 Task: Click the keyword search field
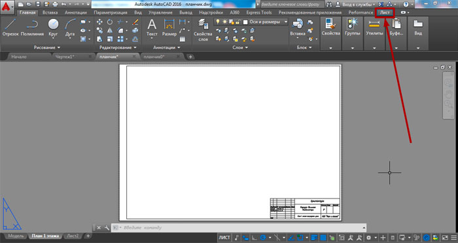pos(292,5)
